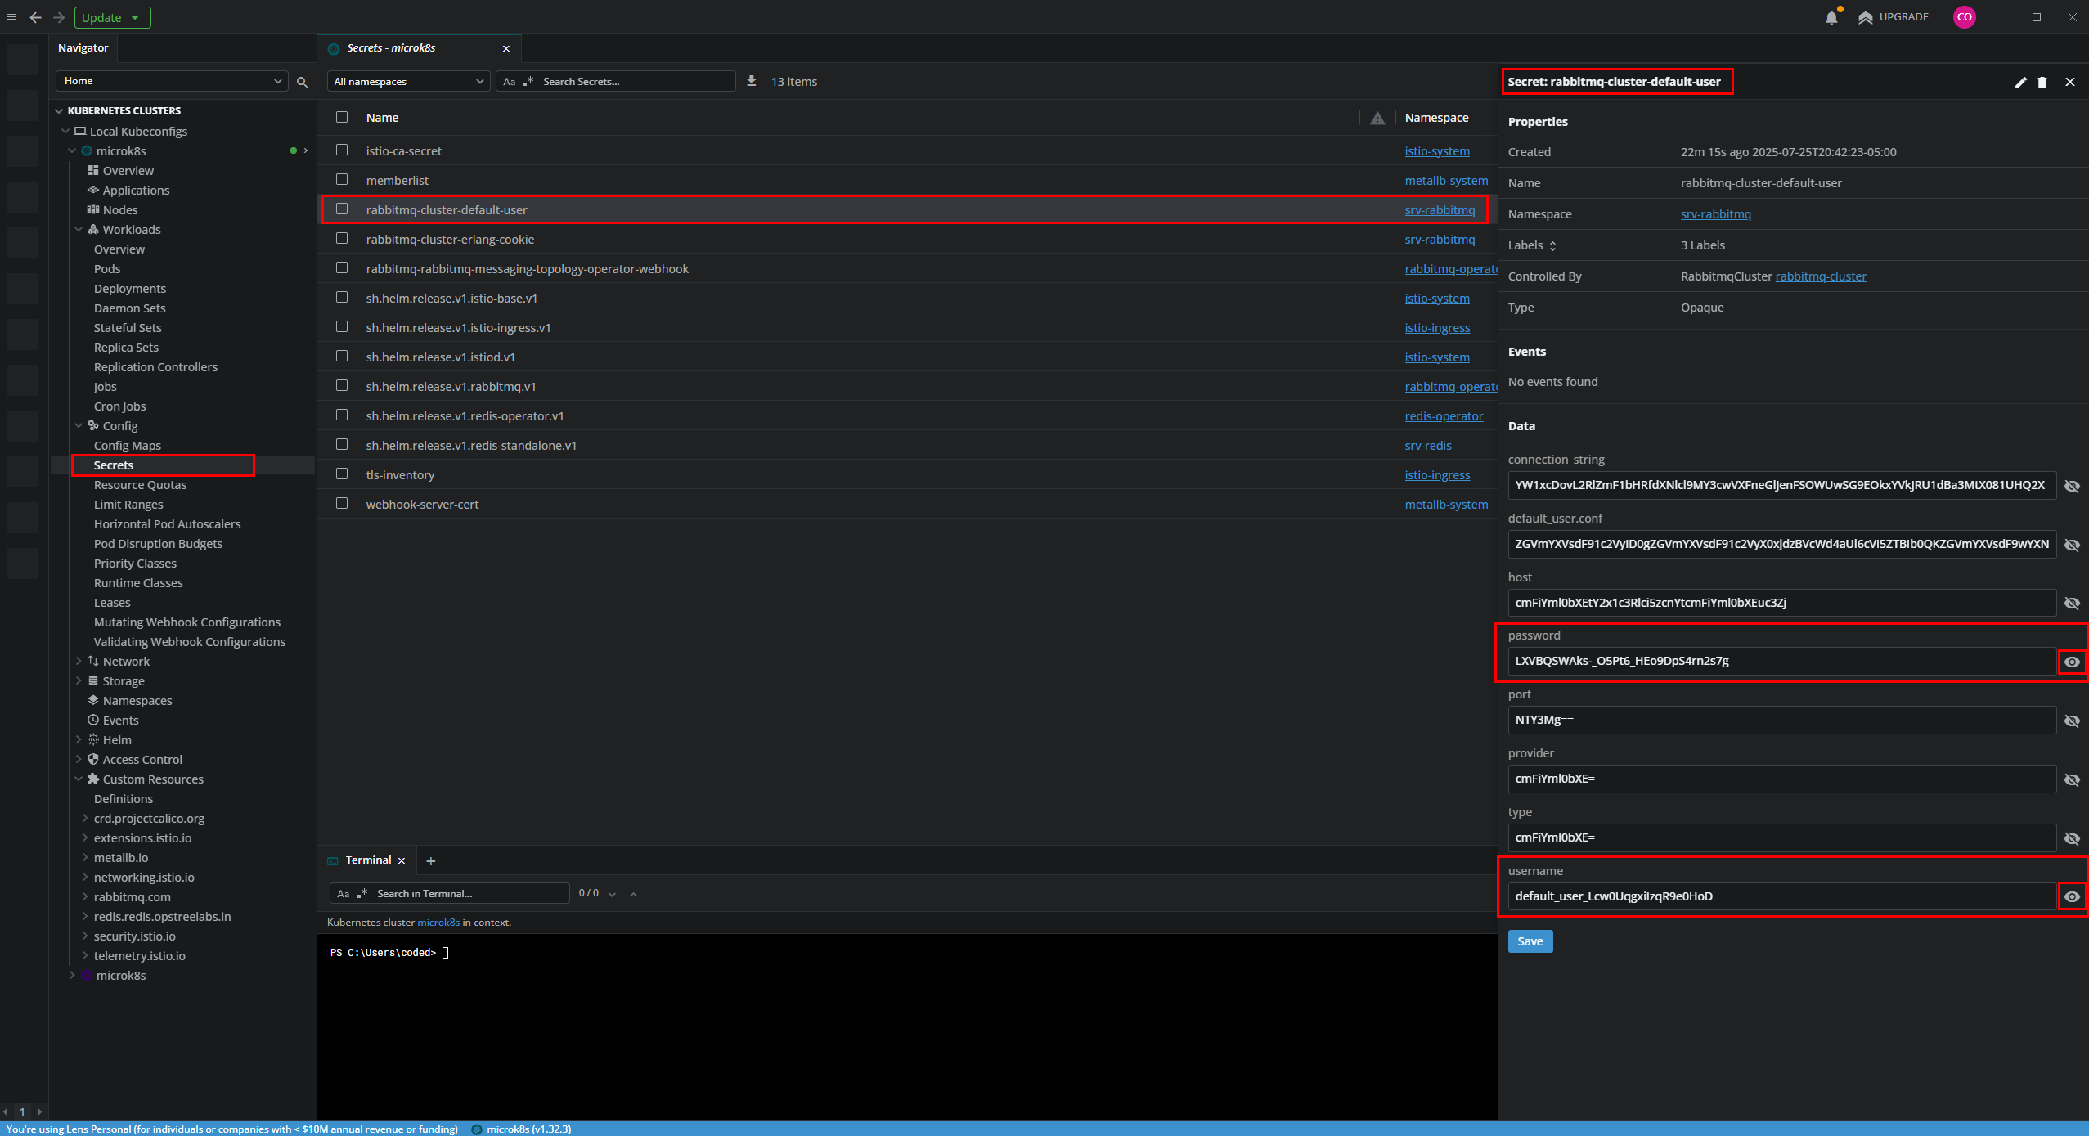Close the Terminal tab
The width and height of the screenshot is (2089, 1136).
click(x=402, y=860)
